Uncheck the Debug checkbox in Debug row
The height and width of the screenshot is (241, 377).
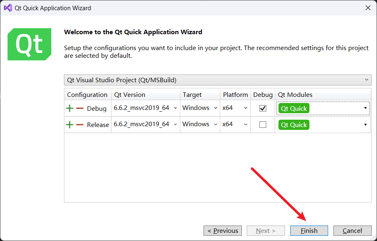pyautogui.click(x=263, y=108)
